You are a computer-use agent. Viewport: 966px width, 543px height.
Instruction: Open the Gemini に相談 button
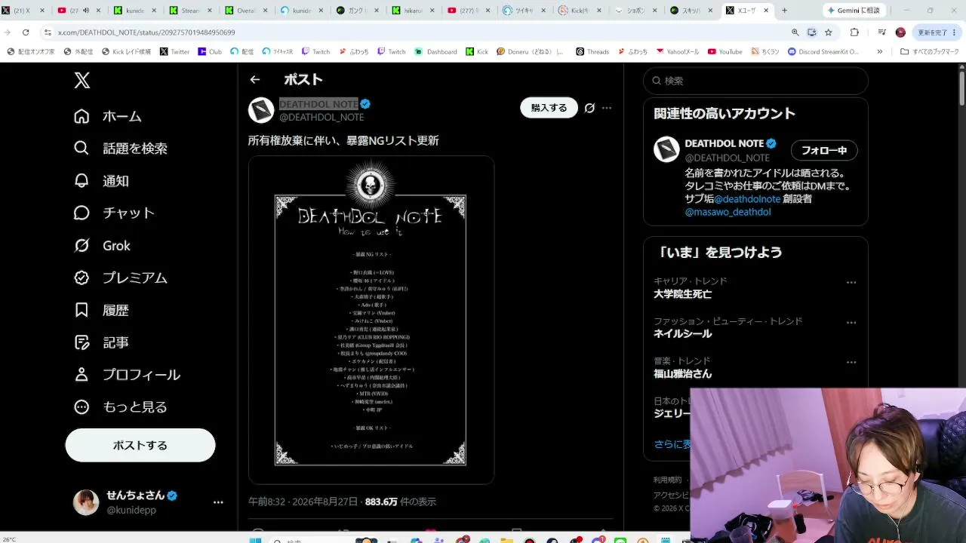(x=854, y=11)
